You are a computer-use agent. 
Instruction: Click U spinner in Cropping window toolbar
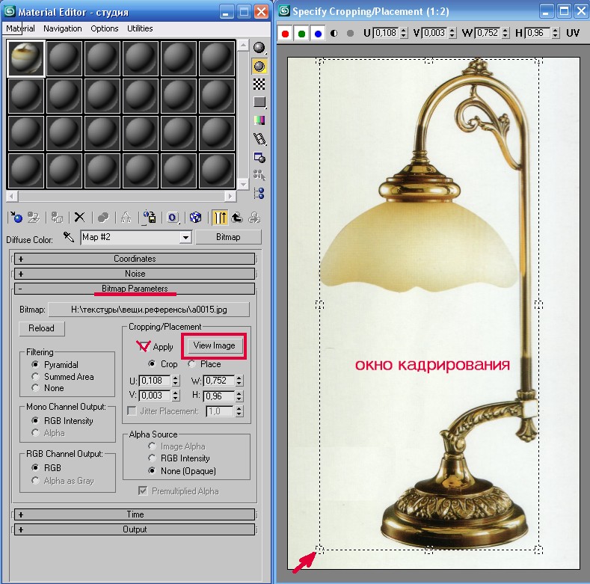click(404, 33)
